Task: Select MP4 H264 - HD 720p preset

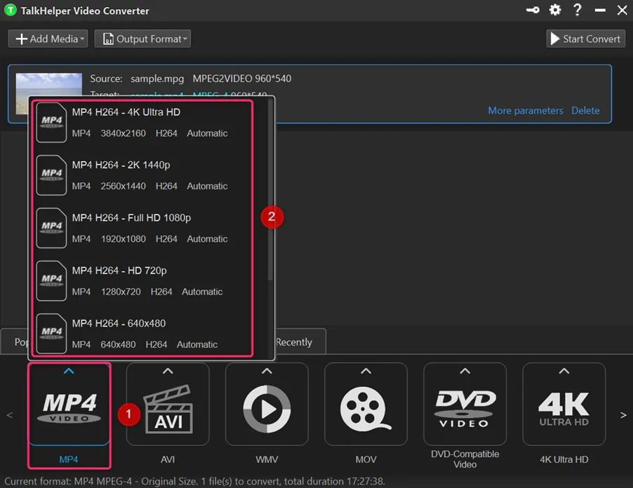Action: point(142,281)
